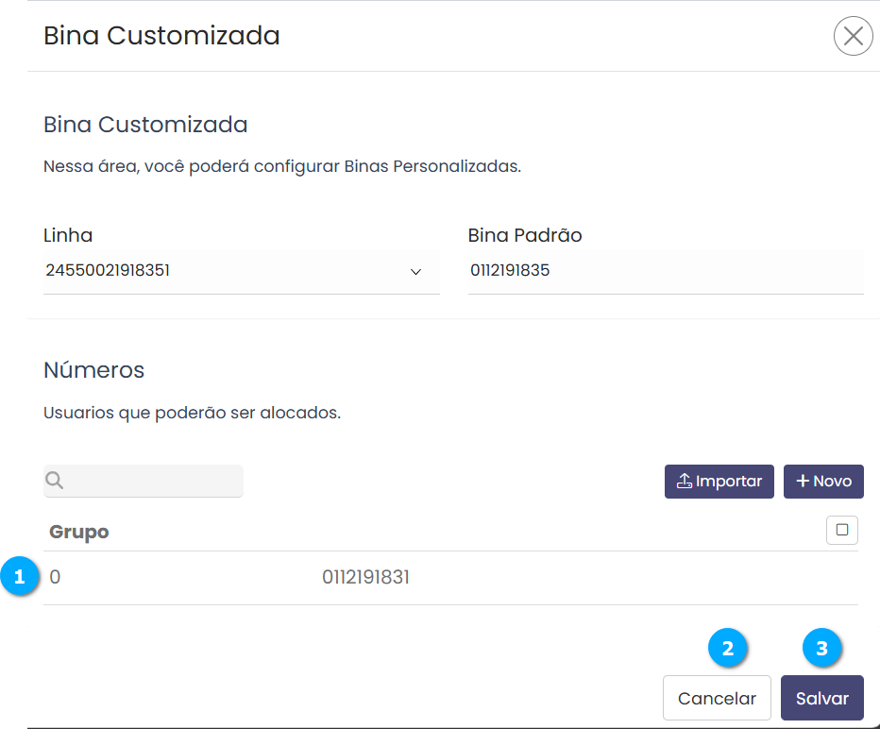Toggle the select-all checkbox in Grupo header
Viewport: 880px width, 729px height.
[841, 530]
